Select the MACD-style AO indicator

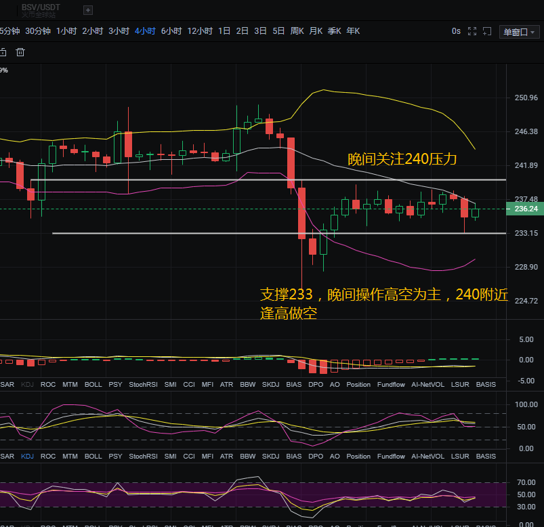(334, 384)
